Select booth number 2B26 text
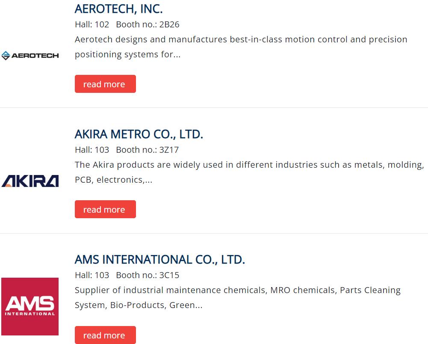 169,24
